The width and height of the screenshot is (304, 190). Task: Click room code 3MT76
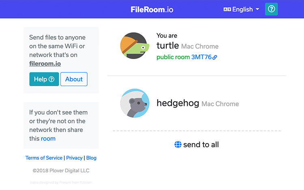pos(201,57)
